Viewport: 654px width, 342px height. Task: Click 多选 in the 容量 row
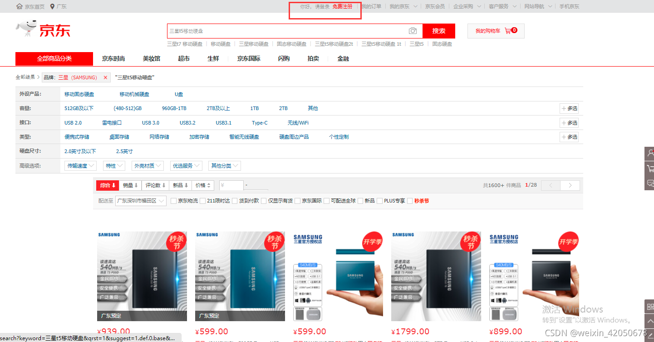click(x=569, y=109)
